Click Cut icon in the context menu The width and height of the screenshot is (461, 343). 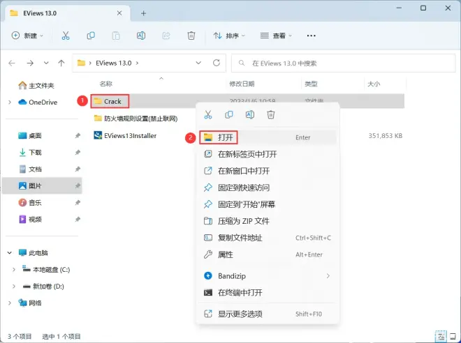coord(208,115)
